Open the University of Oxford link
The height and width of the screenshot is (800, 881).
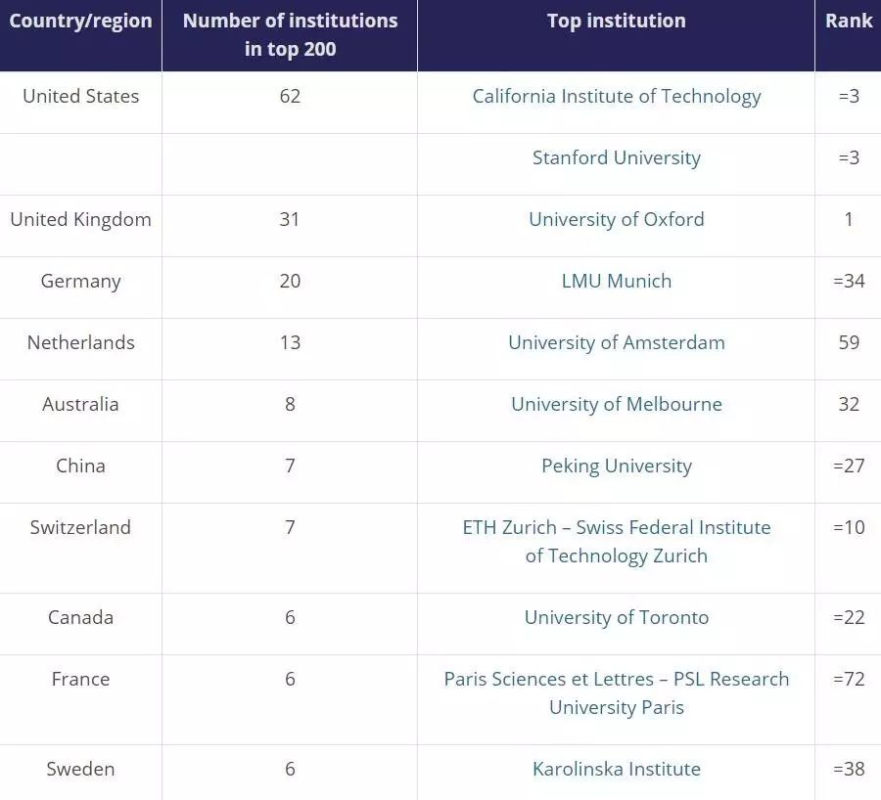point(616,219)
